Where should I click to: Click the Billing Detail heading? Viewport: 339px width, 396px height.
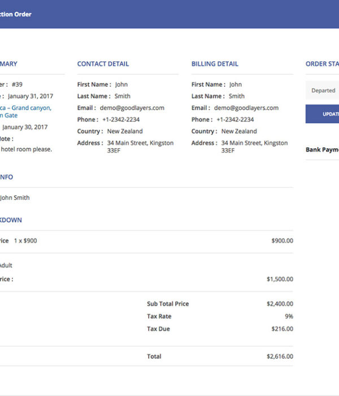(x=215, y=64)
